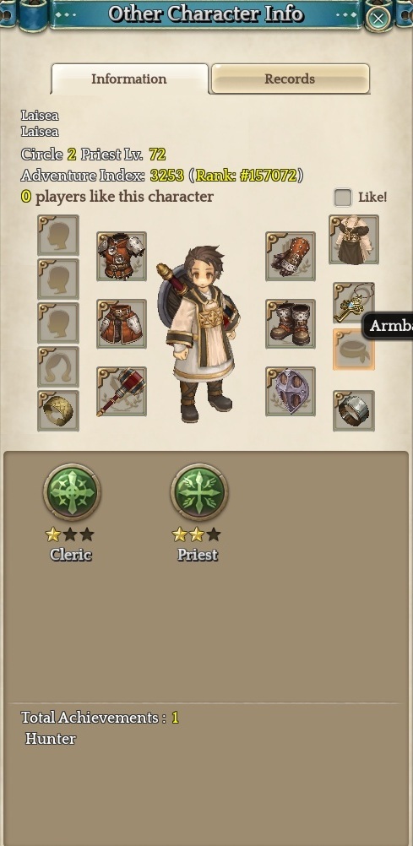Image resolution: width=413 pixels, height=846 pixels.
Task: Click the empty armband slot
Action: (354, 349)
